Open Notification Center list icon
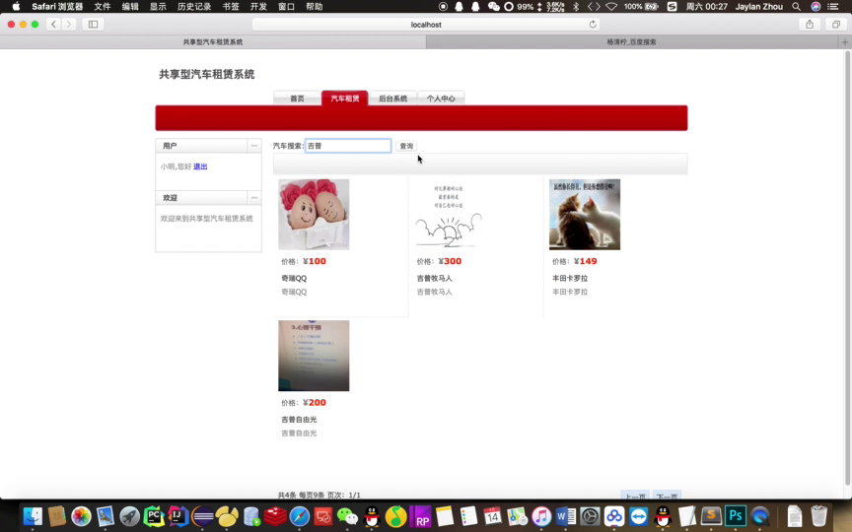Image resolution: width=852 pixels, height=532 pixels. (x=833, y=7)
